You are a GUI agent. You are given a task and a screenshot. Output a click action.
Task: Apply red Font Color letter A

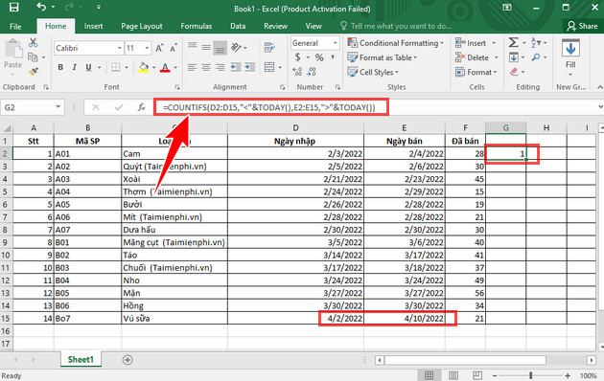(x=165, y=68)
